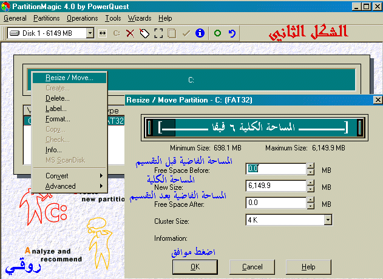The height and width of the screenshot is (279, 383).
Task: Open the Help menu in menu bar
Action: click(x=165, y=18)
